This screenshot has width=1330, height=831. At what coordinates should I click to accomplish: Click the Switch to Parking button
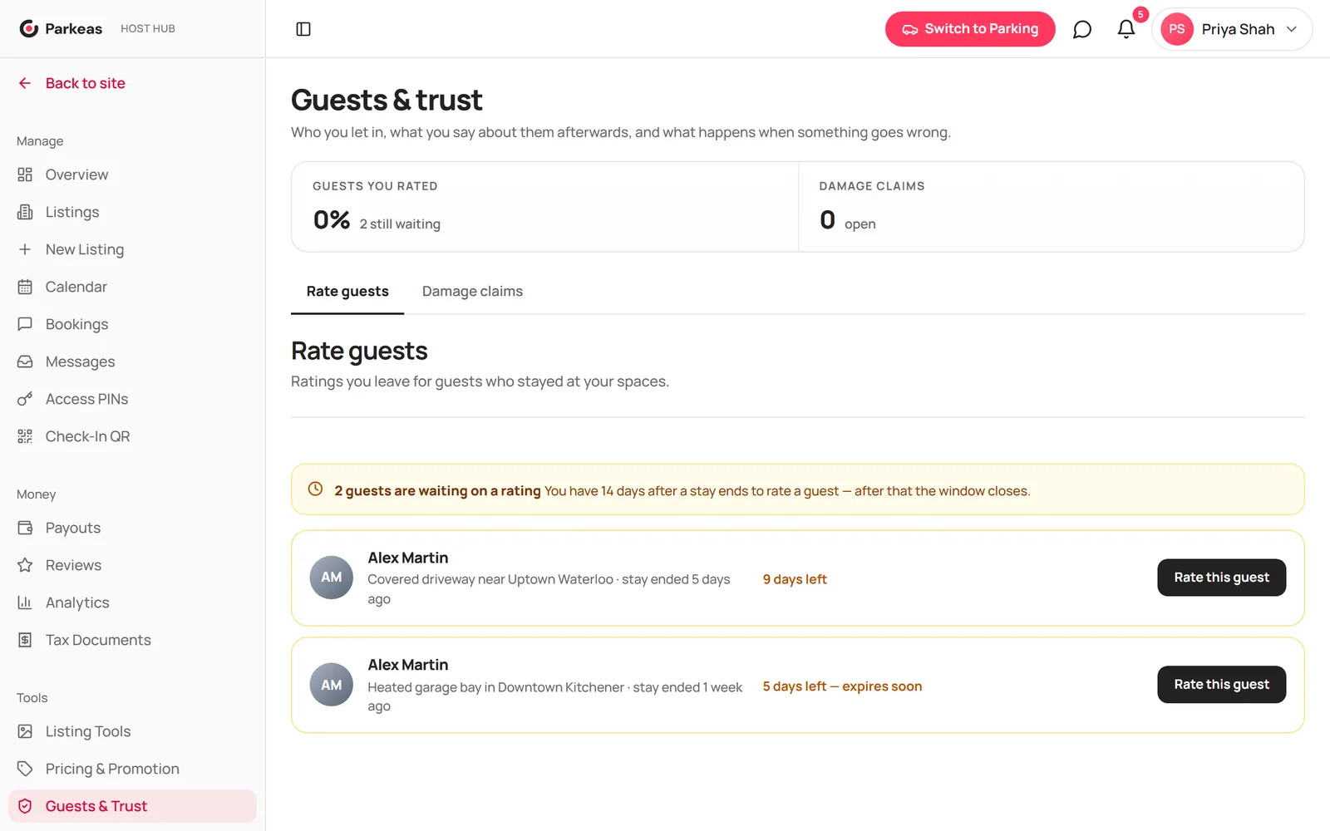(x=970, y=29)
